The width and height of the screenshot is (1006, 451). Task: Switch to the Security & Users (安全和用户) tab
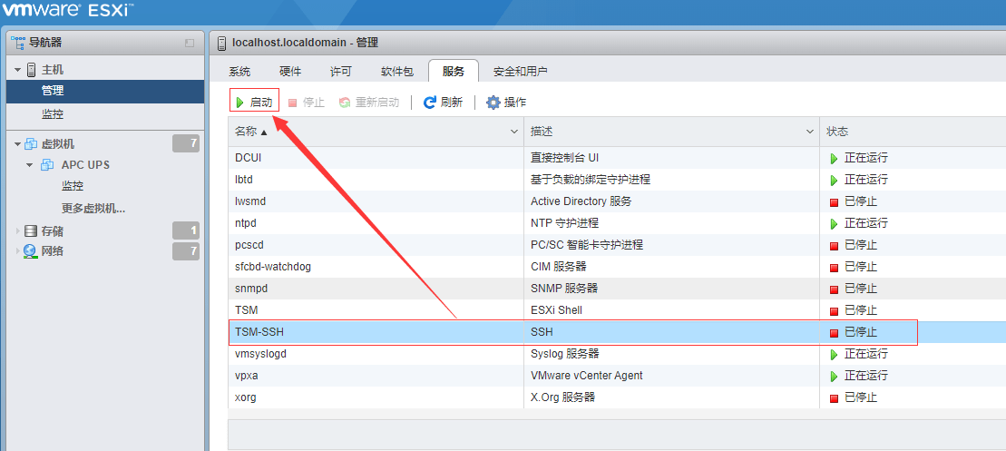pos(521,71)
